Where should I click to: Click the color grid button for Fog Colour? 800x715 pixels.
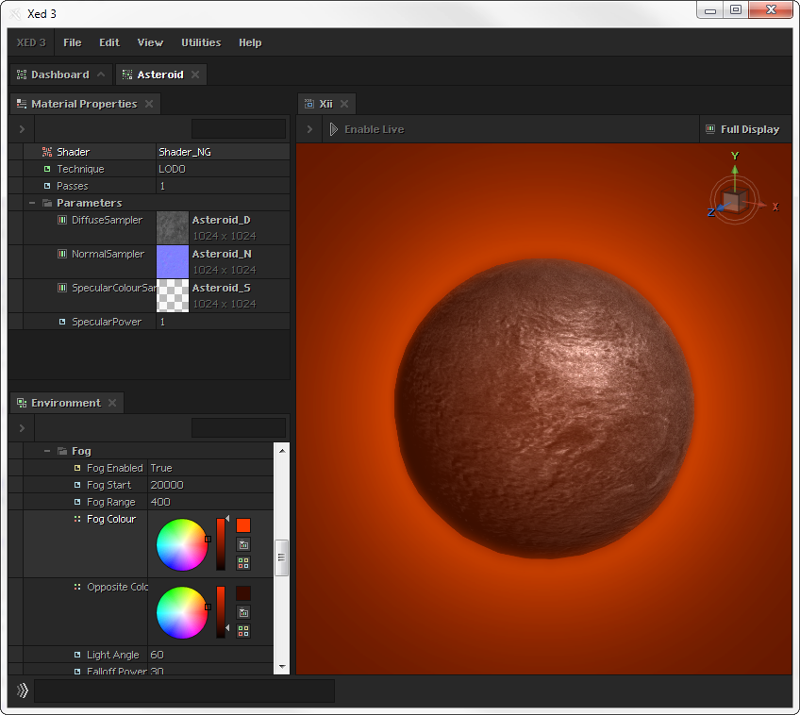click(243, 563)
